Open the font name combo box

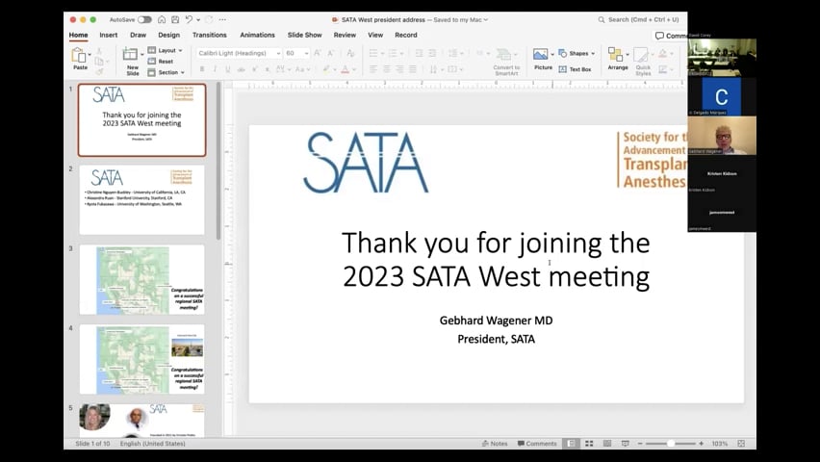pyautogui.click(x=240, y=53)
